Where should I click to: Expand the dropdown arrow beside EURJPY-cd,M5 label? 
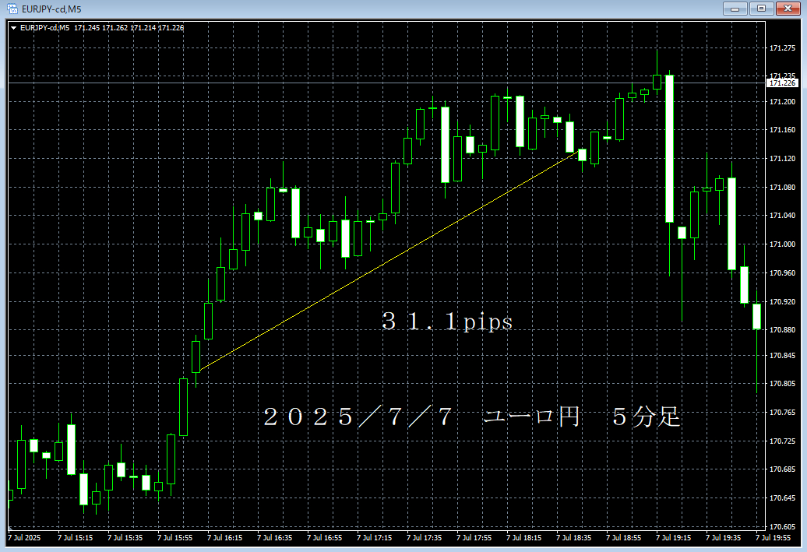coord(13,28)
